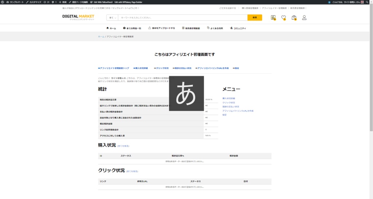Go to ホーム in navigation
The height and width of the screenshot is (199, 373).
point(111,28)
